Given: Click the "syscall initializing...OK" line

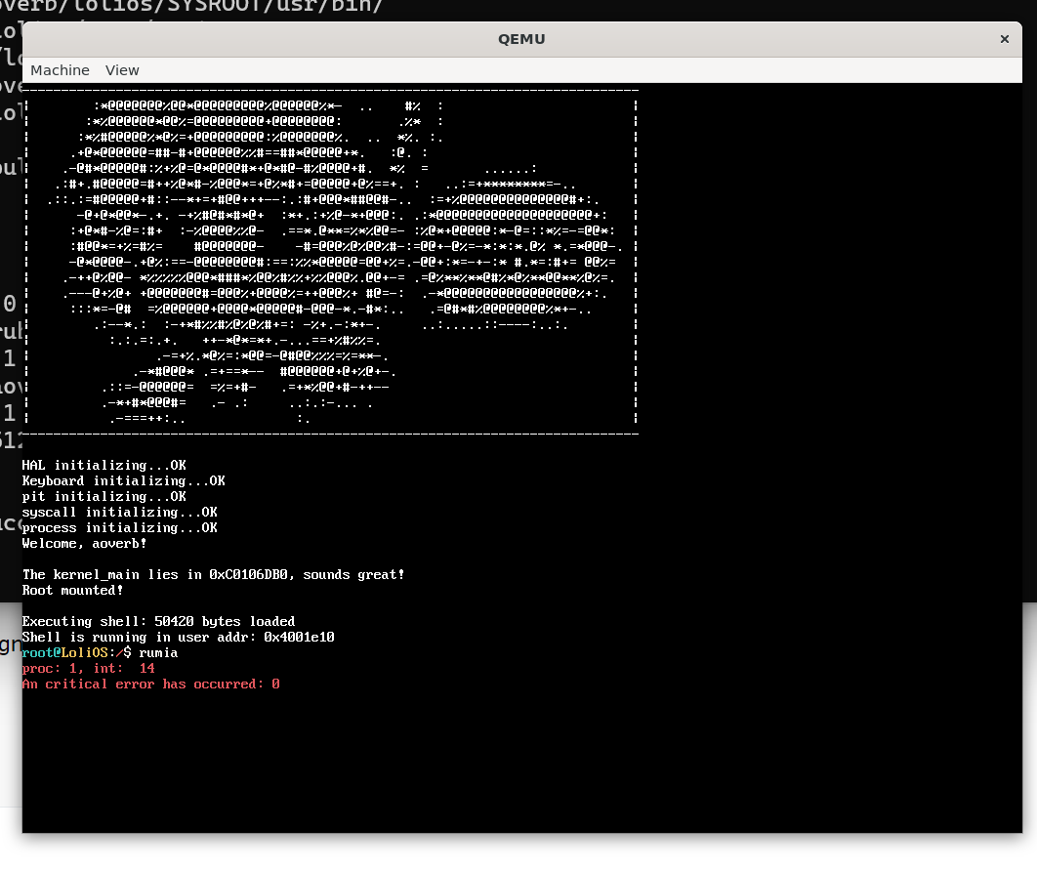Looking at the screenshot, I should tap(119, 513).
